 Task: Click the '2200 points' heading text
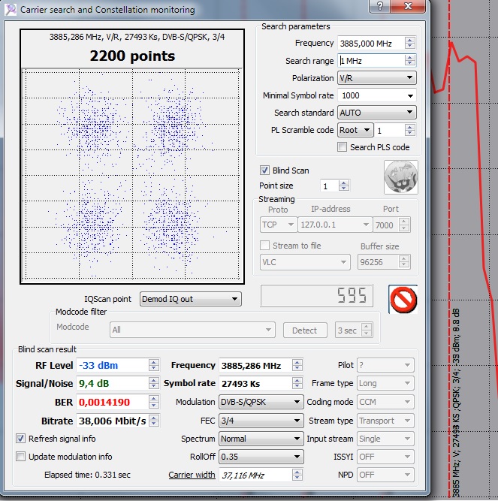click(132, 56)
